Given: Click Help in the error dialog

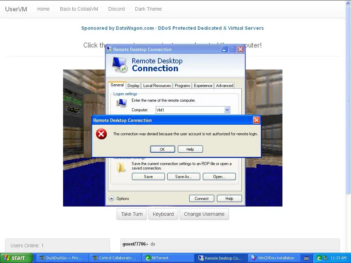Looking at the screenshot, I should tap(190, 149).
